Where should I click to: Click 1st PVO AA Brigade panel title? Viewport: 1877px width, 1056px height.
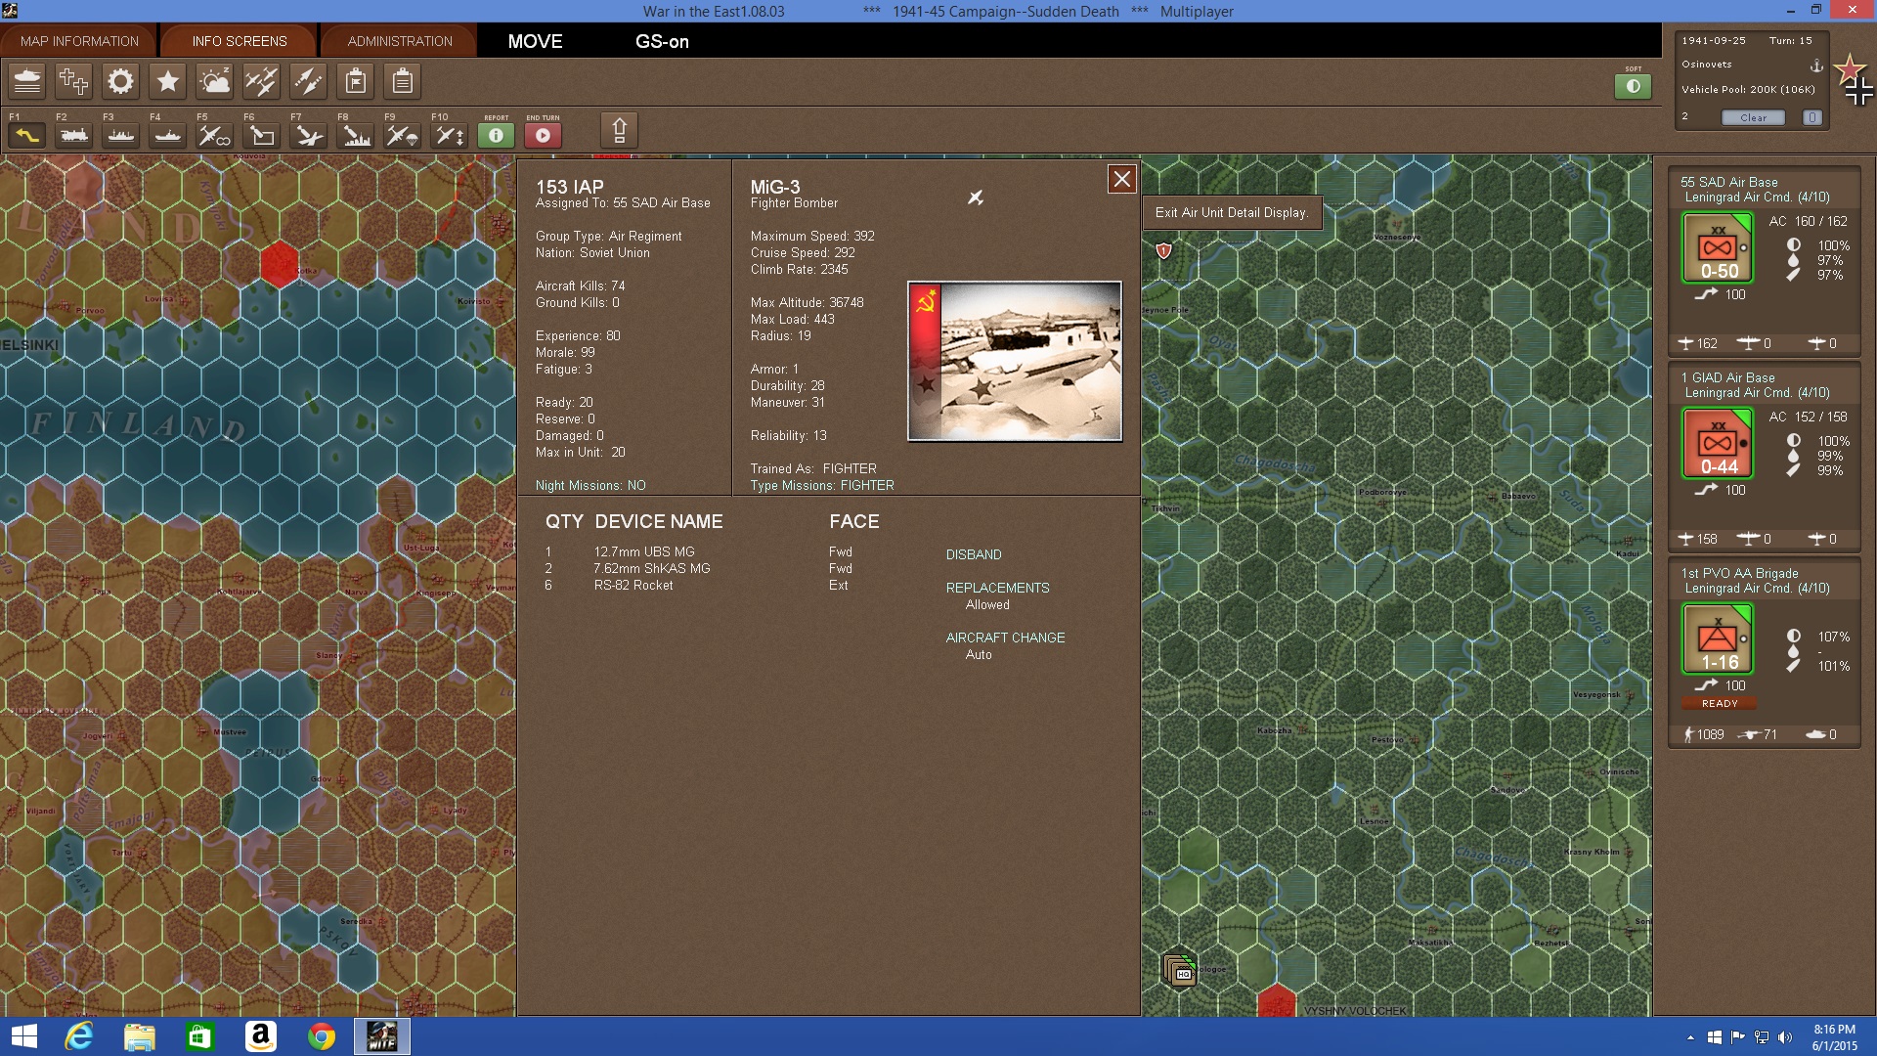[x=1739, y=573]
